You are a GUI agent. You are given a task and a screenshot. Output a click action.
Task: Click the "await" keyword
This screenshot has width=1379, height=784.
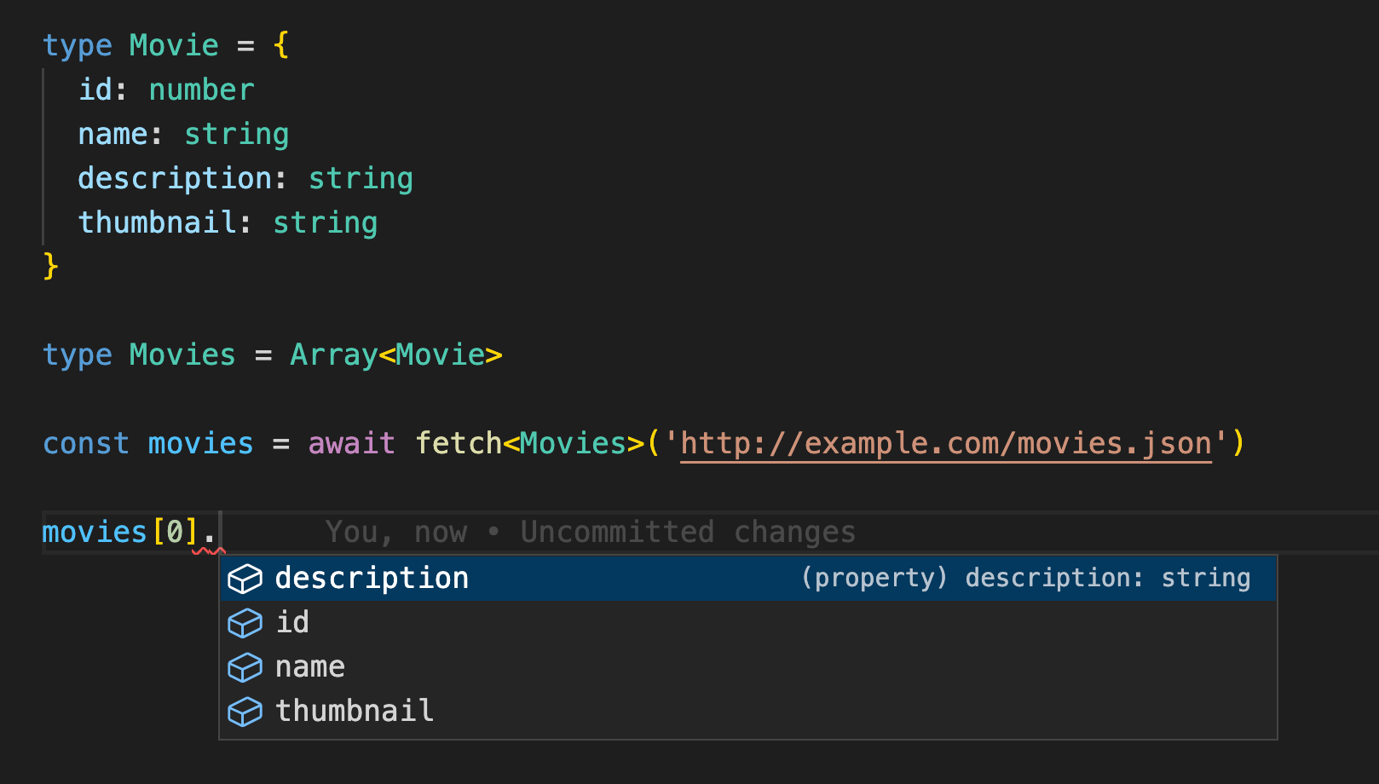coord(351,443)
